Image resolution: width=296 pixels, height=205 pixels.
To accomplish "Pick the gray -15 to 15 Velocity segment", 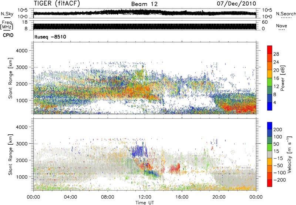I will [x=270, y=154].
